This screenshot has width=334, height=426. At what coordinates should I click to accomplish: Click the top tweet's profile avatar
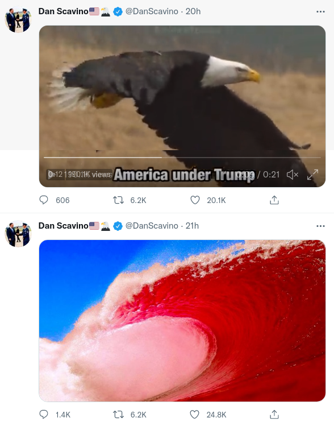(18, 19)
